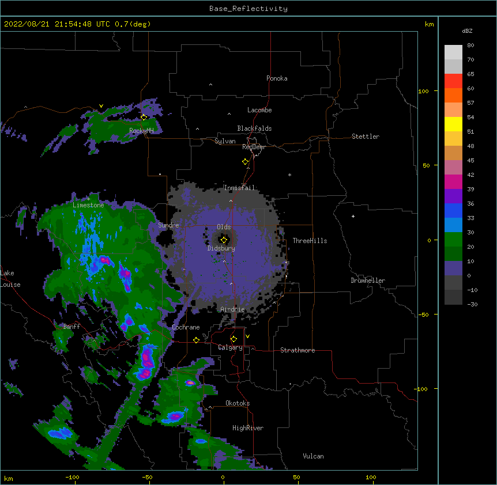Click the 45 value in the dBZ legend
Screen dimensions: 497x485
coord(470,161)
